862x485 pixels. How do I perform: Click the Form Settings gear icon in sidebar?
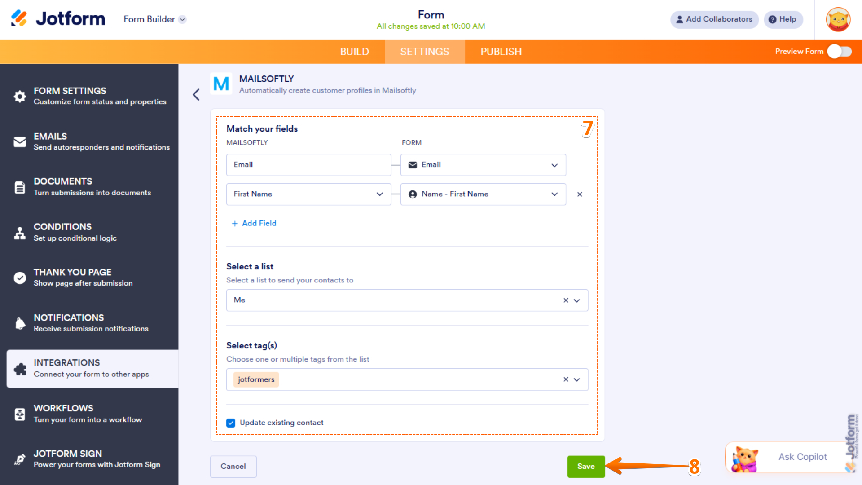20,96
